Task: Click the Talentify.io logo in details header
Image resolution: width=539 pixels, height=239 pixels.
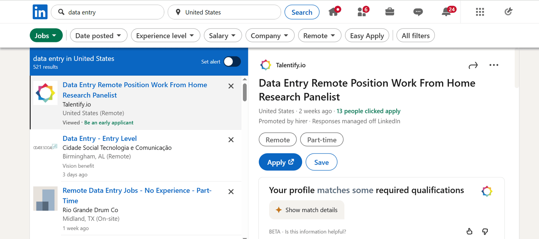Action: click(265, 65)
